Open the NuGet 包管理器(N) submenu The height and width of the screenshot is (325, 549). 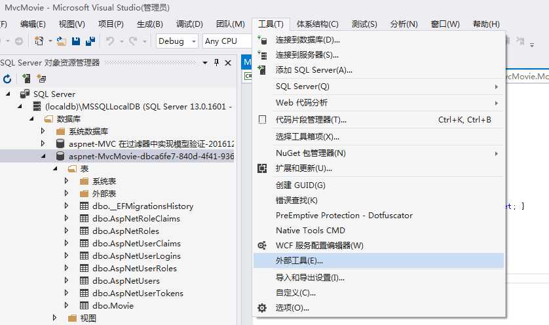coord(379,153)
